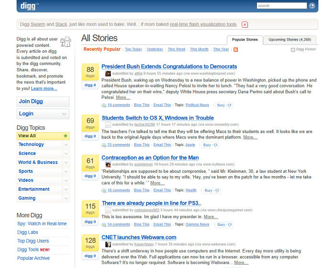Select the Popular Stories tab
This screenshot has height=268, width=335.
coord(245,40)
